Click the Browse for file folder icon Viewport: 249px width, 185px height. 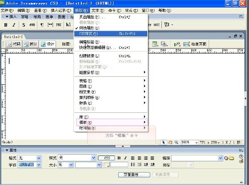coord(232,158)
